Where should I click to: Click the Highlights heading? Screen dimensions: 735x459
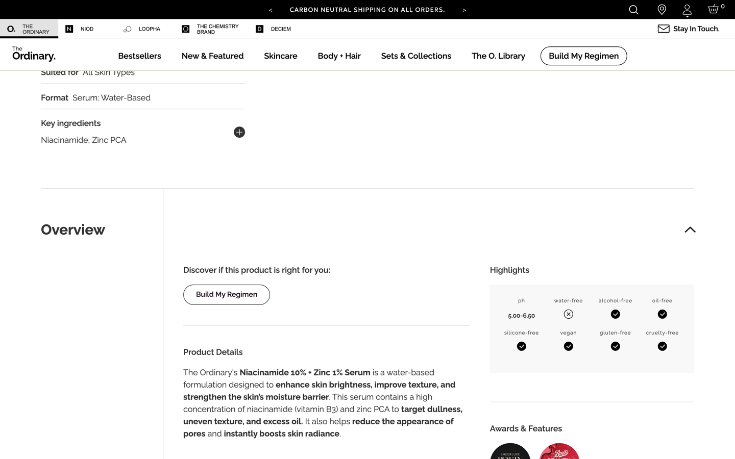point(509,270)
